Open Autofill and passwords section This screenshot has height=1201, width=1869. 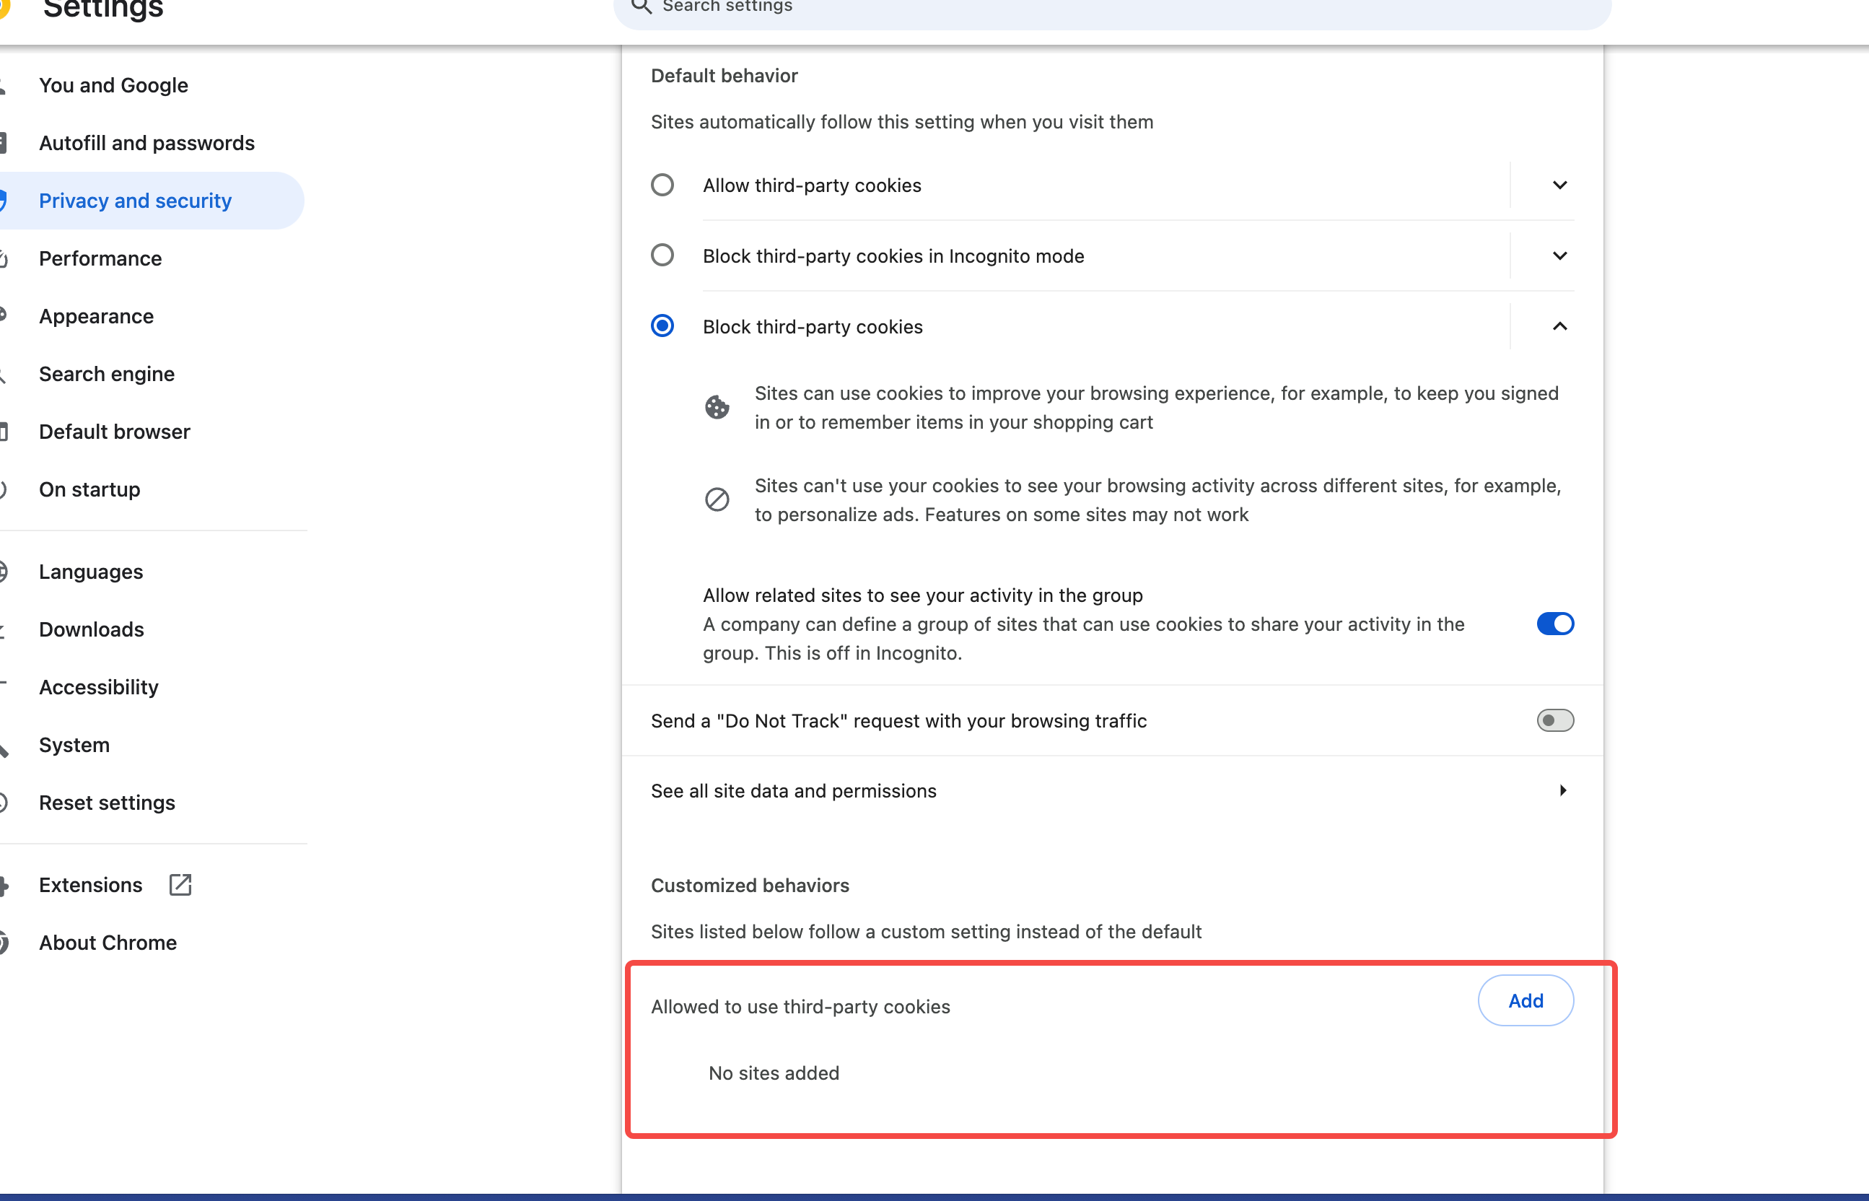[146, 143]
